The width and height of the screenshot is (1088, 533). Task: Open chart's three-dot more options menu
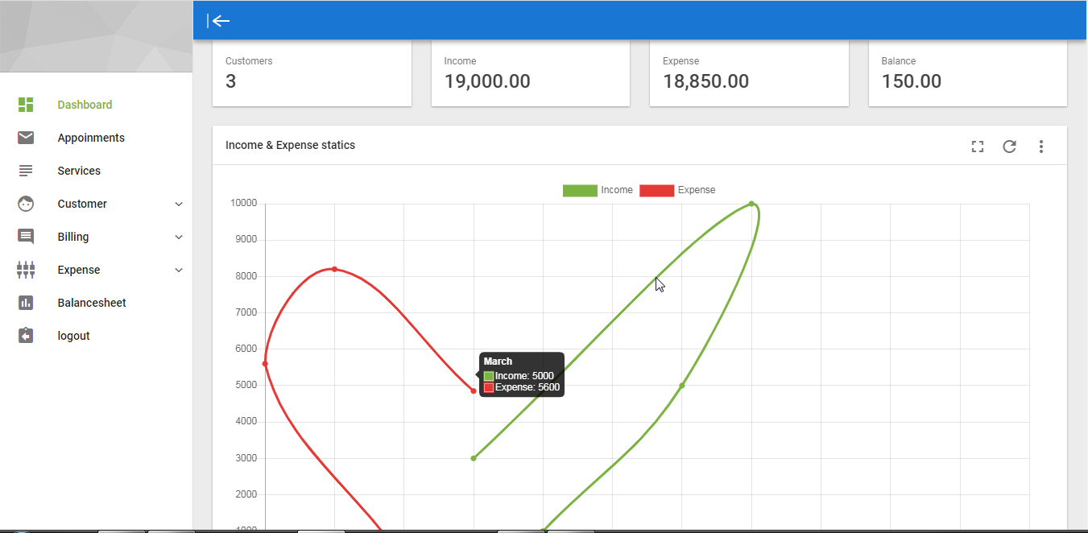[x=1041, y=146]
